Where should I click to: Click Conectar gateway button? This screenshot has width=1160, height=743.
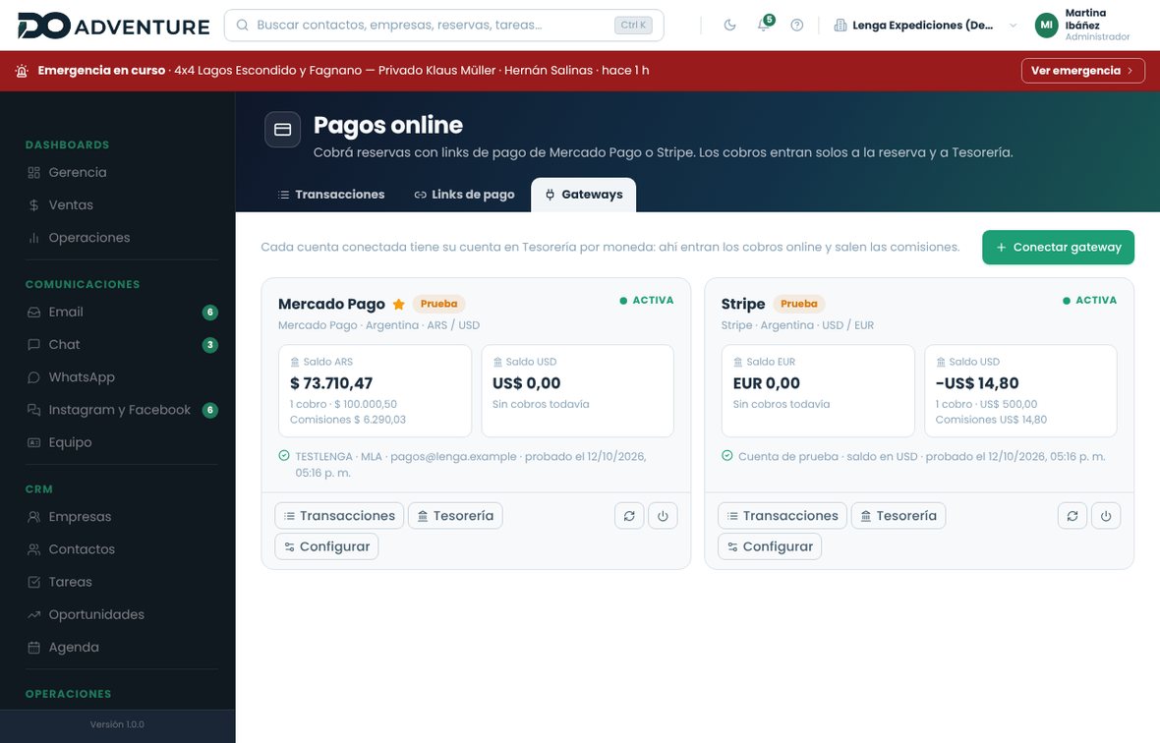tap(1058, 248)
